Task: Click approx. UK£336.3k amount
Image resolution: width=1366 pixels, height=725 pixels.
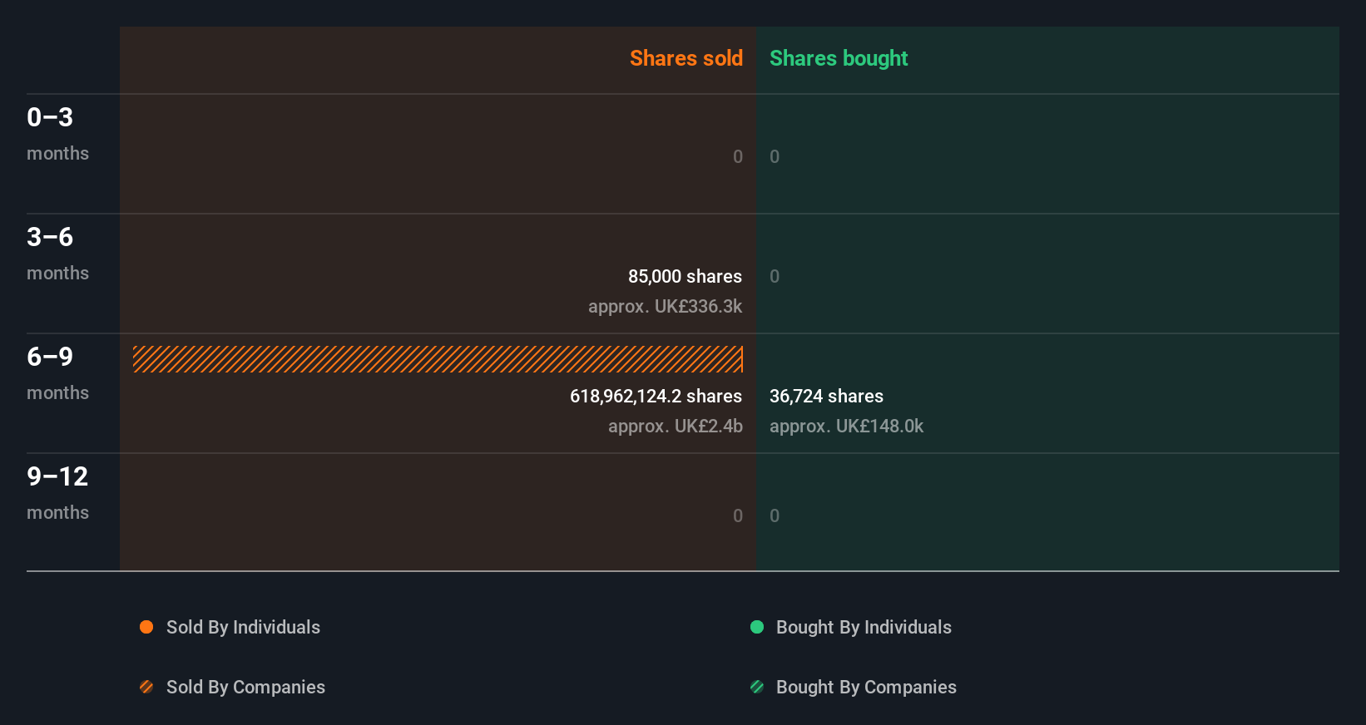Action: point(665,307)
